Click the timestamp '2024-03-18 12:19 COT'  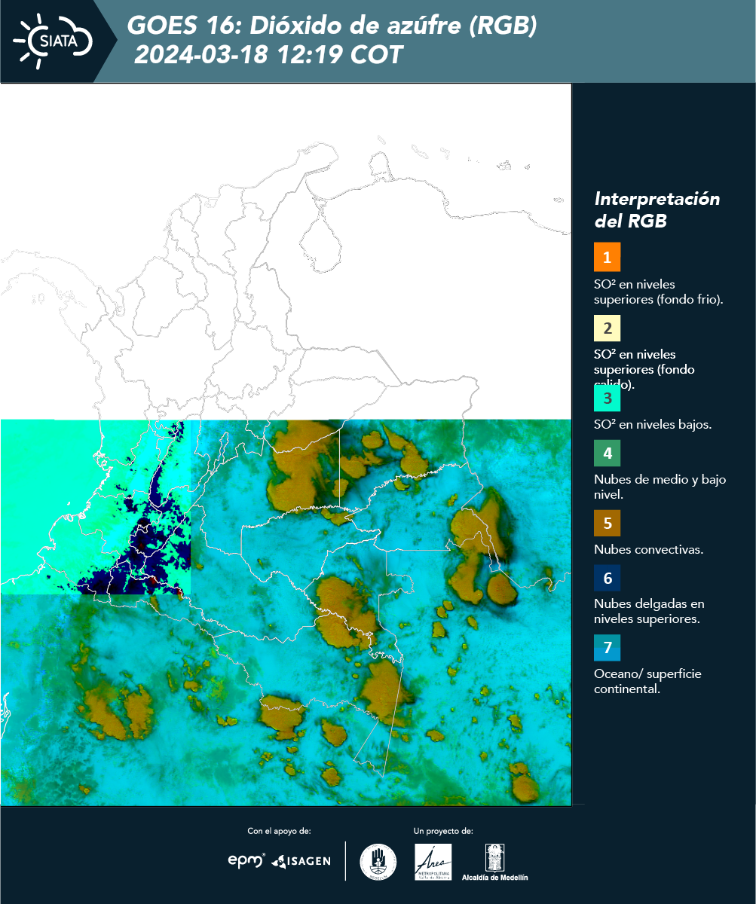[268, 55]
